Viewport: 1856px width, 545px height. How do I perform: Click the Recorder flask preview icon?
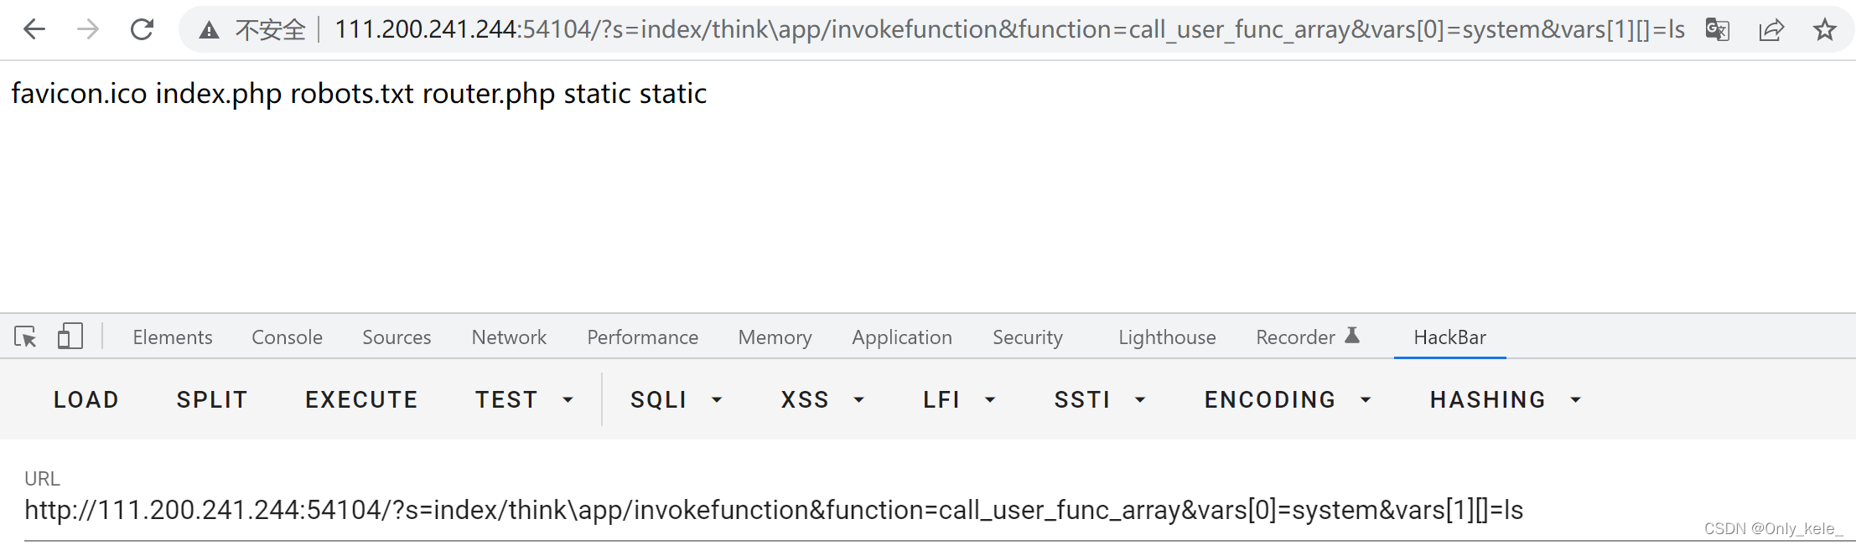(1352, 336)
